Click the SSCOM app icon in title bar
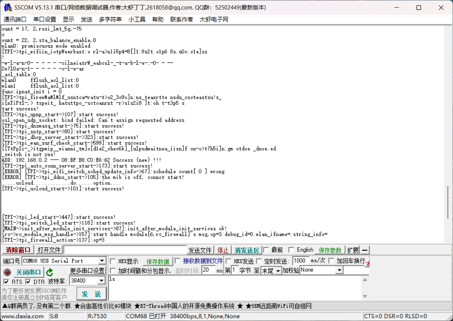 (7, 8)
